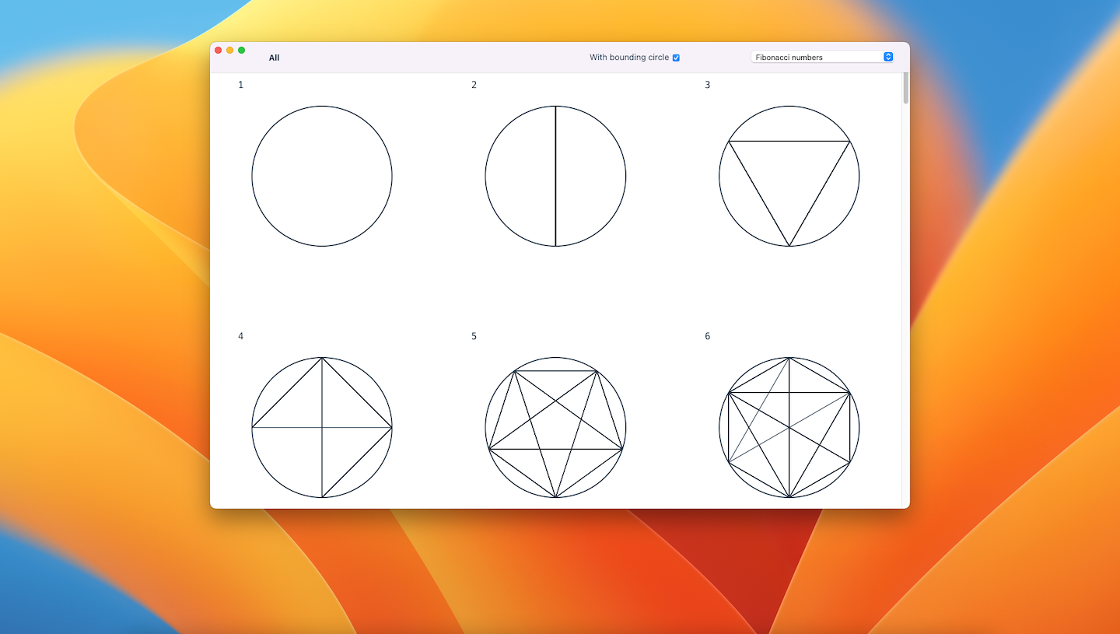Close the window with red button
The image size is (1120, 634).
coord(218,50)
